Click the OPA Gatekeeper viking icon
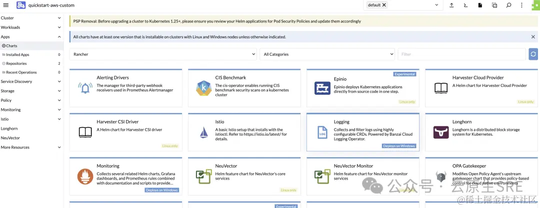 click(x=441, y=177)
